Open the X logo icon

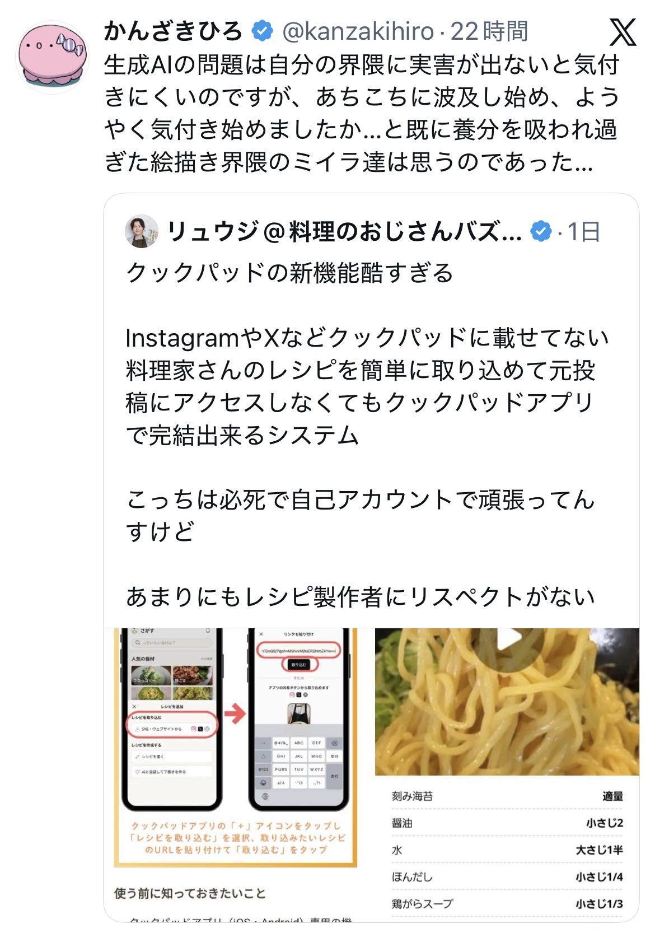(x=622, y=32)
